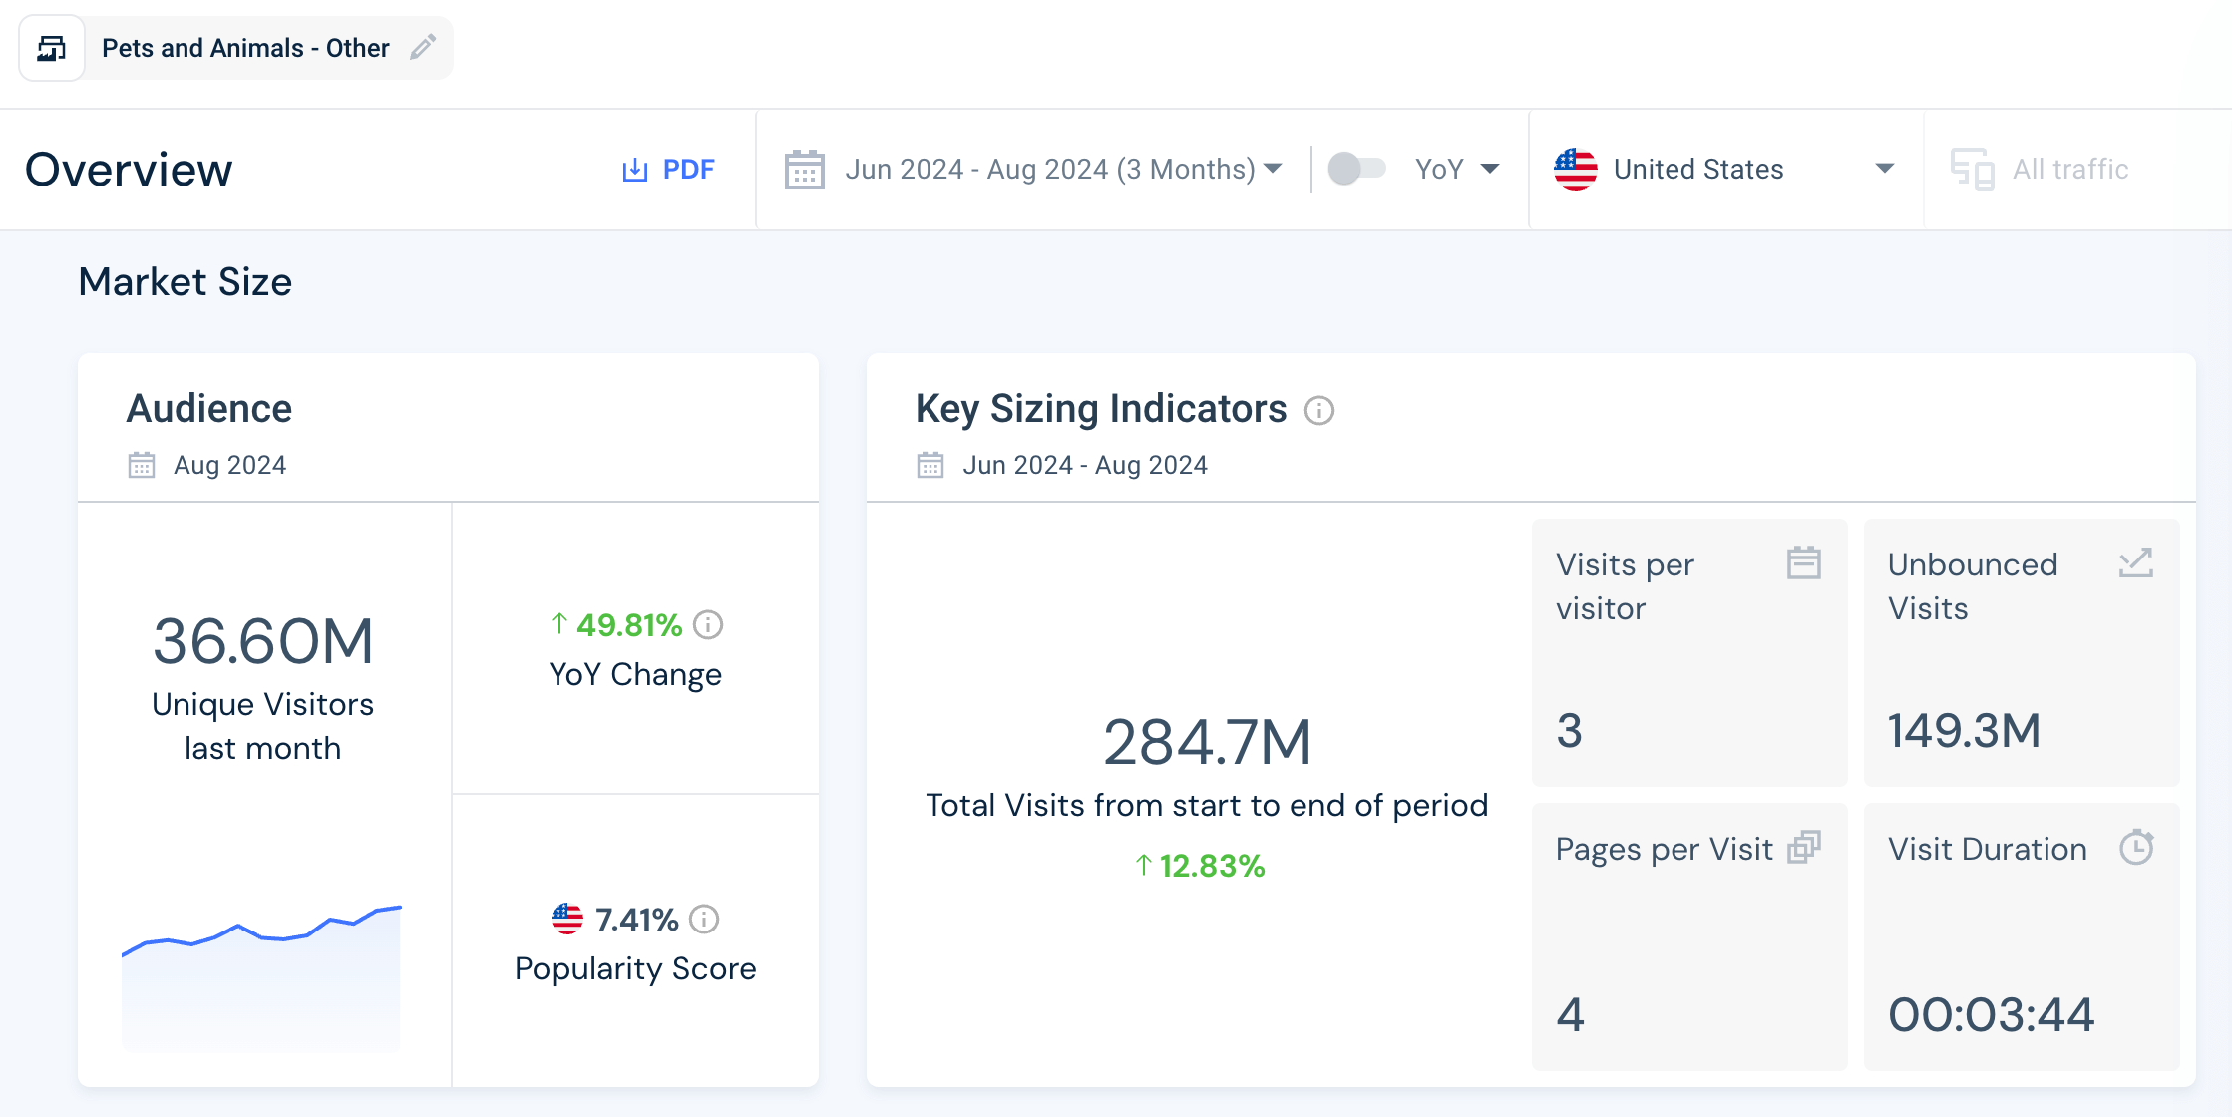
Task: Click the Pages per Visit stacked pages icon
Action: click(x=1803, y=848)
